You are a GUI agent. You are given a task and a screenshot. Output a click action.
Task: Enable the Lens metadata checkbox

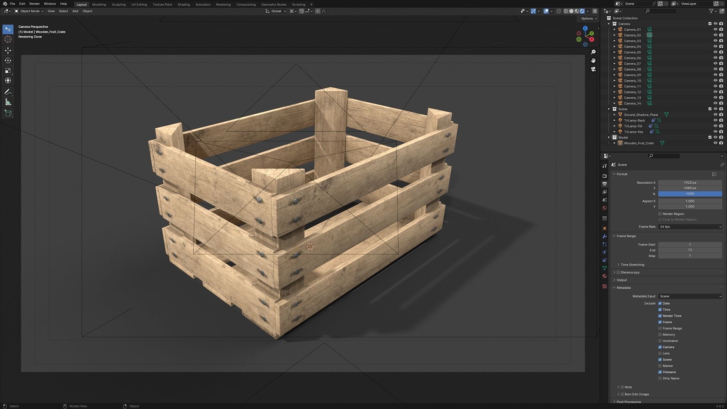coord(660,353)
